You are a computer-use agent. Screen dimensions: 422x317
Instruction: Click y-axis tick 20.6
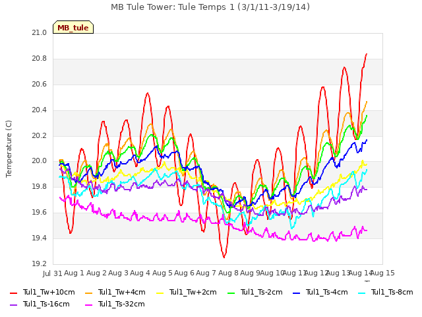click(x=40, y=85)
